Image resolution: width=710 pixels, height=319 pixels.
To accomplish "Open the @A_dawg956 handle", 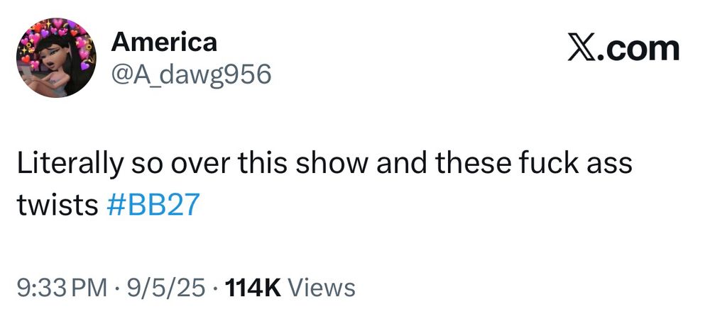I will 191,74.
